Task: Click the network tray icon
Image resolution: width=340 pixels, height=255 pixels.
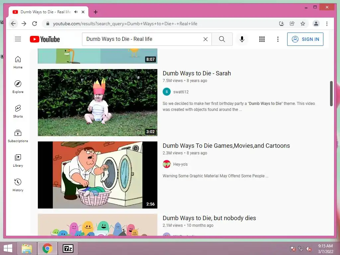Action: [301, 249]
